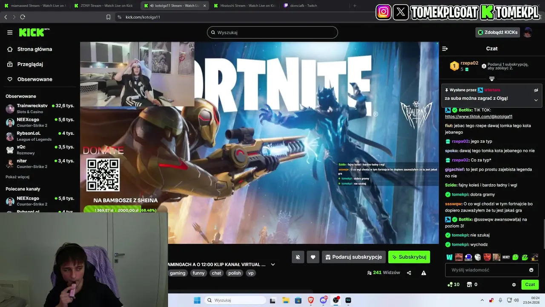This screenshot has height=307, width=545.
Task: Open the emoji picker smiley icon
Action: 531,270
